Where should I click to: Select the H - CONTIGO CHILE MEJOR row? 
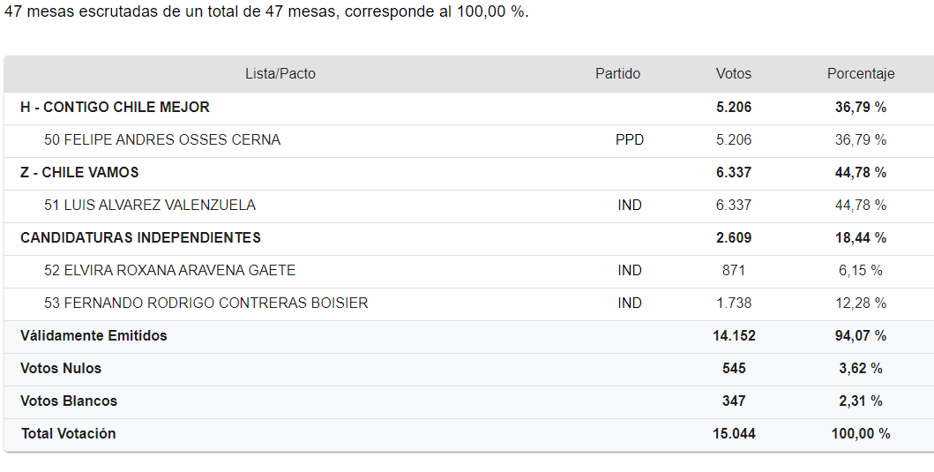(x=115, y=108)
